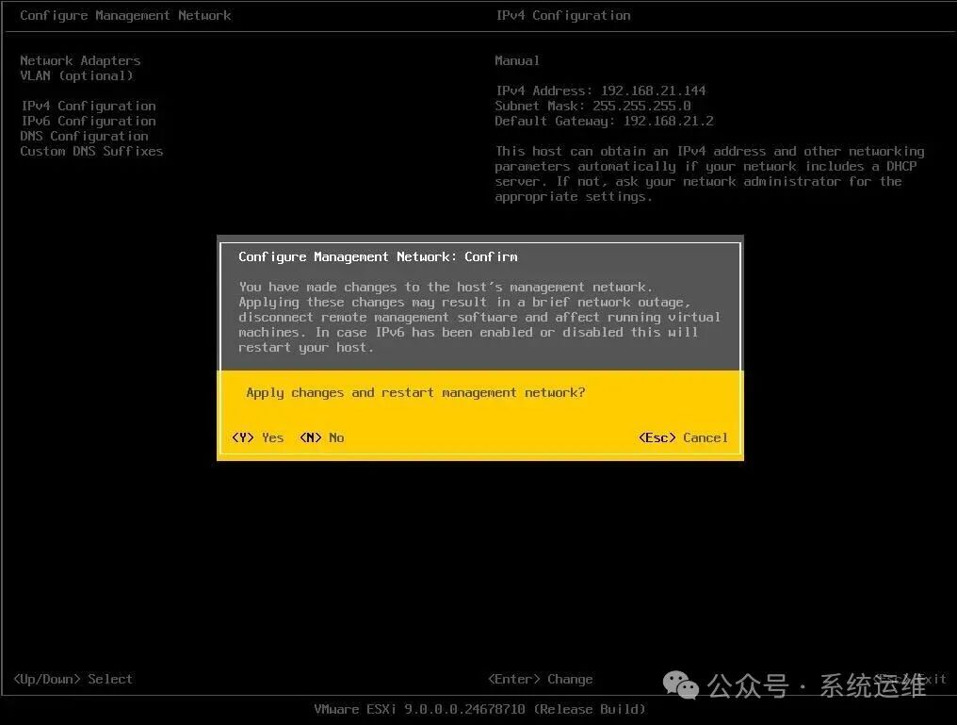Click <Up/Down> Select hint
957x725 pixels.
pyautogui.click(x=73, y=679)
